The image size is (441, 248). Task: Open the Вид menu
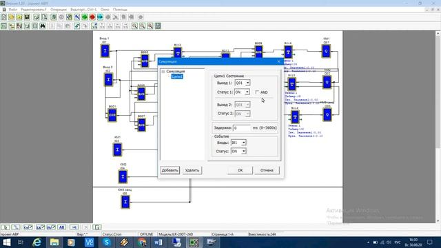pyautogui.click(x=83, y=10)
